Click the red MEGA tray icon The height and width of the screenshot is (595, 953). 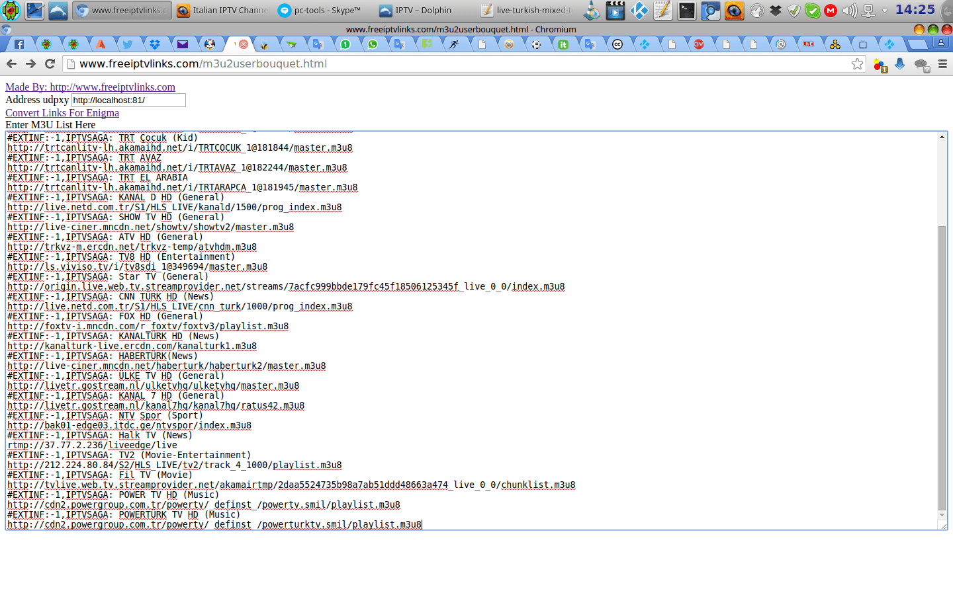coord(831,10)
